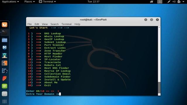Click the 'DNS Lookup' text line
The width and height of the screenshot is (187, 105).
tap(53, 34)
